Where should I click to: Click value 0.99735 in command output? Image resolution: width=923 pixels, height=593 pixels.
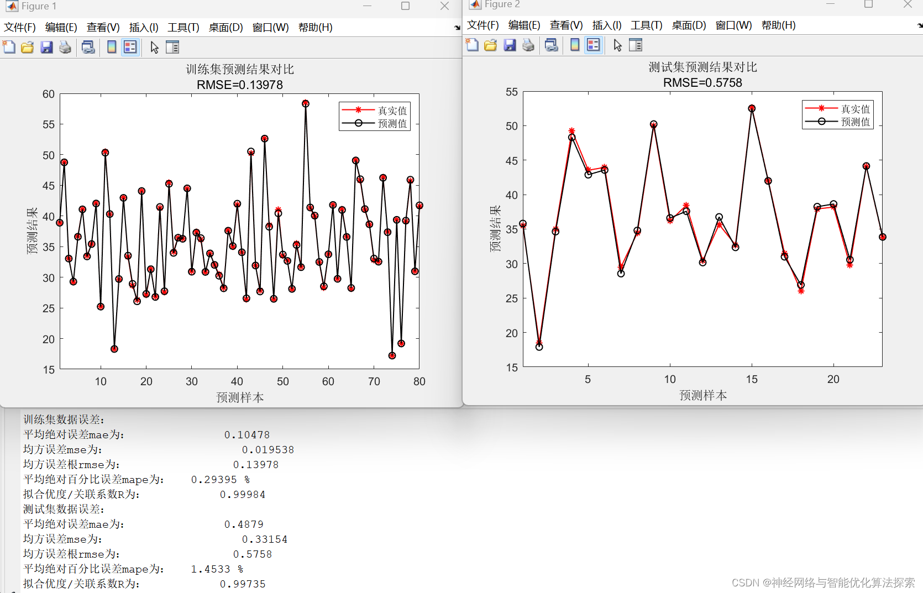pos(243,584)
